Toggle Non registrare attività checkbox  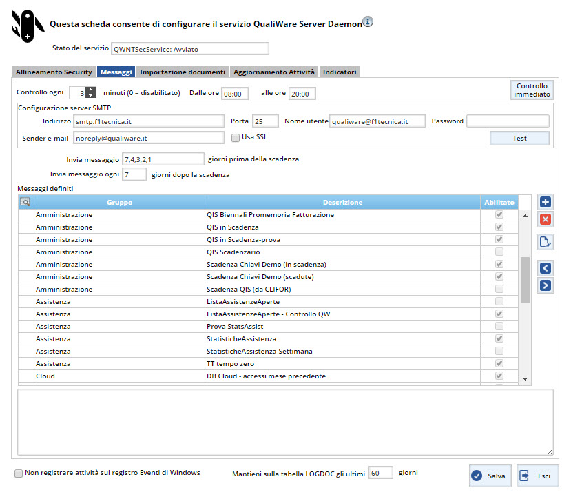click(x=19, y=474)
